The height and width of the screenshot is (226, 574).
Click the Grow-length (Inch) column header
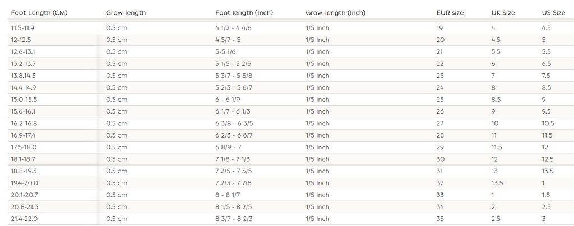334,13
